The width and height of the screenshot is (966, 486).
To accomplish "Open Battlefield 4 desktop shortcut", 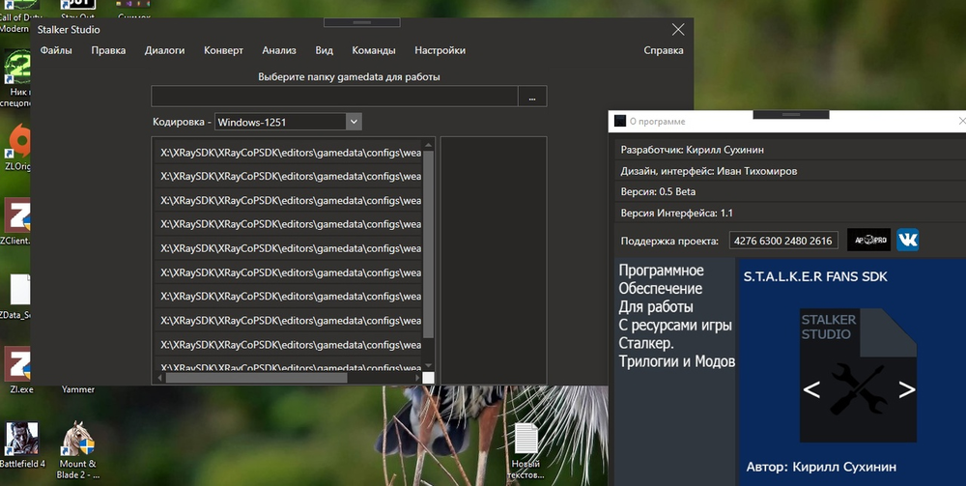I will (20, 441).
